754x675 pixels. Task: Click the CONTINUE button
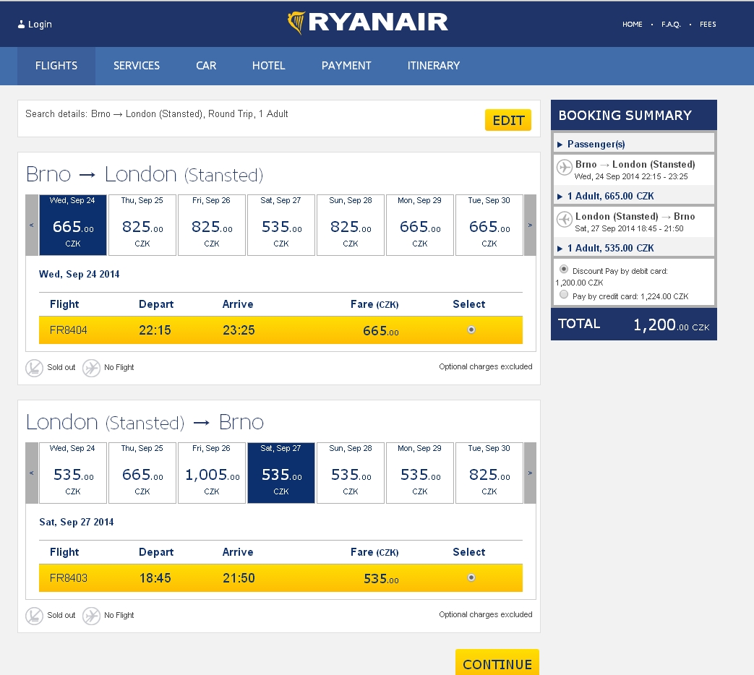497,663
